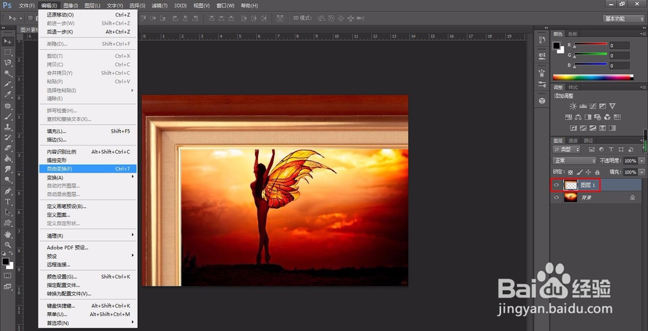Switch to the 样式 tab

click(573, 87)
